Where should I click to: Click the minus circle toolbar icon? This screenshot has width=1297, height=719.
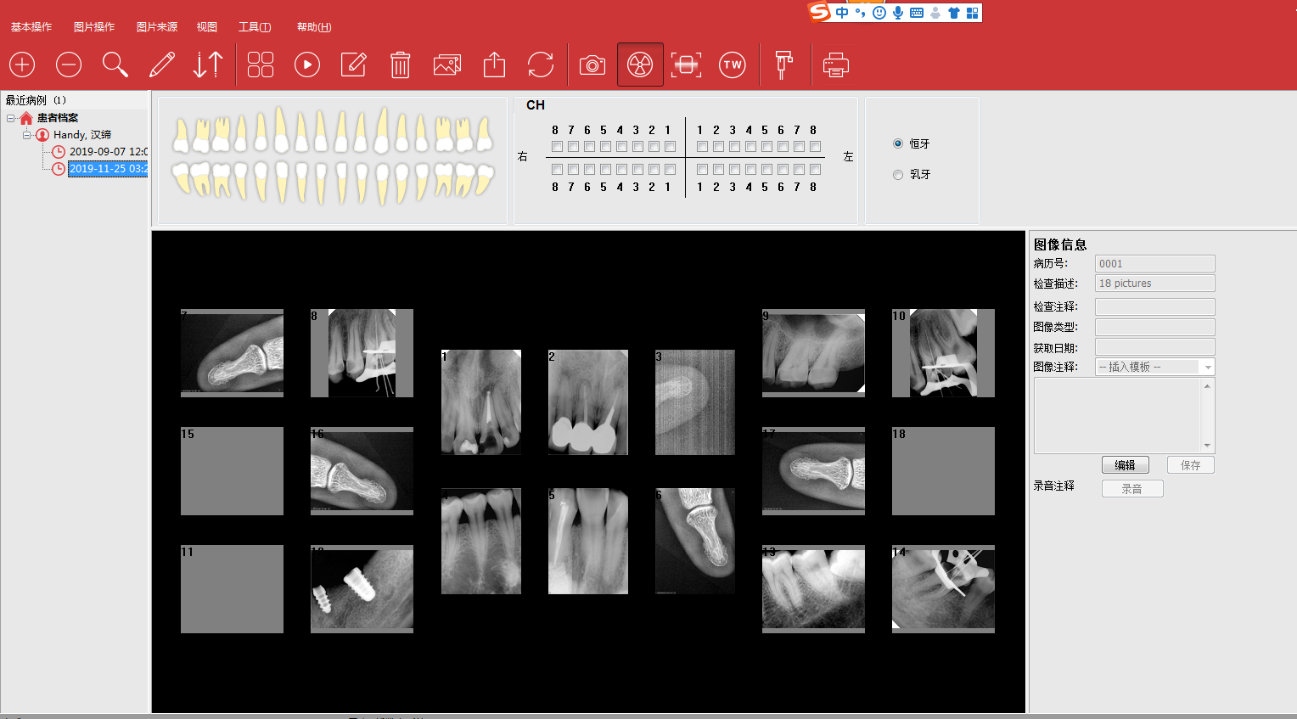[x=69, y=65]
